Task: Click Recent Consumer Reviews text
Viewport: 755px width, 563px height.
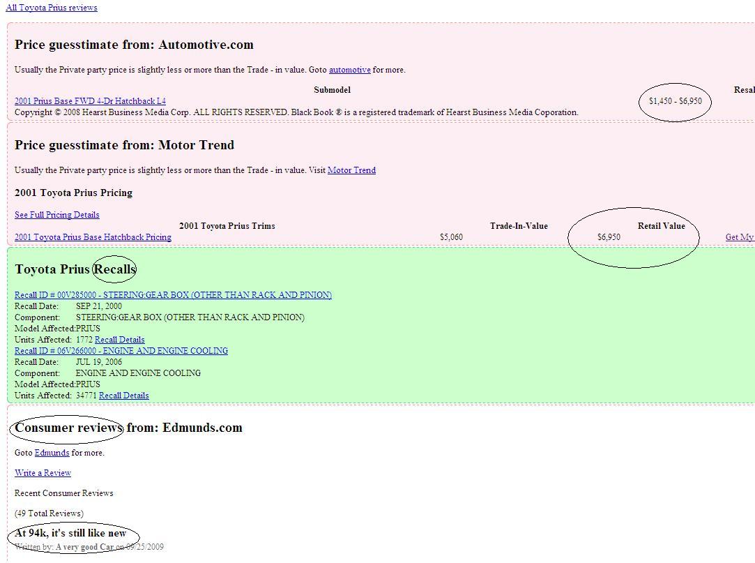Action: tap(63, 493)
